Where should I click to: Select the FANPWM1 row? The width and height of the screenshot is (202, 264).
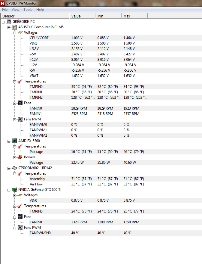(116, 130)
